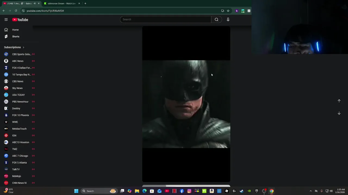Open FOX 5 Atlanta channel

19,162
